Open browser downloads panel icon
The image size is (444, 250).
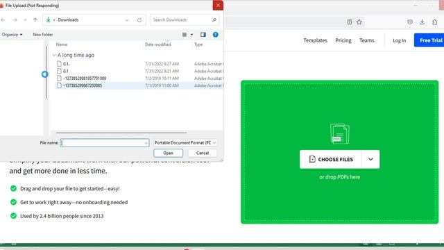tap(422, 22)
